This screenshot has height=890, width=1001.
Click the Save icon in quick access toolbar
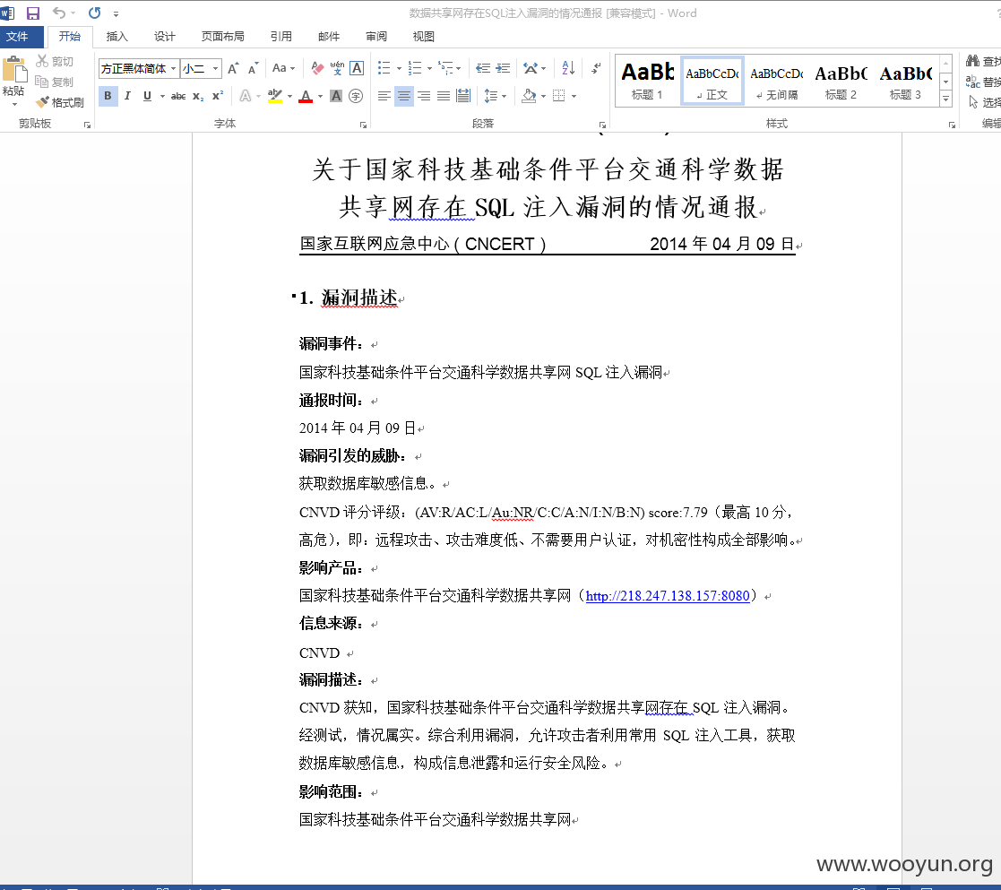(32, 13)
